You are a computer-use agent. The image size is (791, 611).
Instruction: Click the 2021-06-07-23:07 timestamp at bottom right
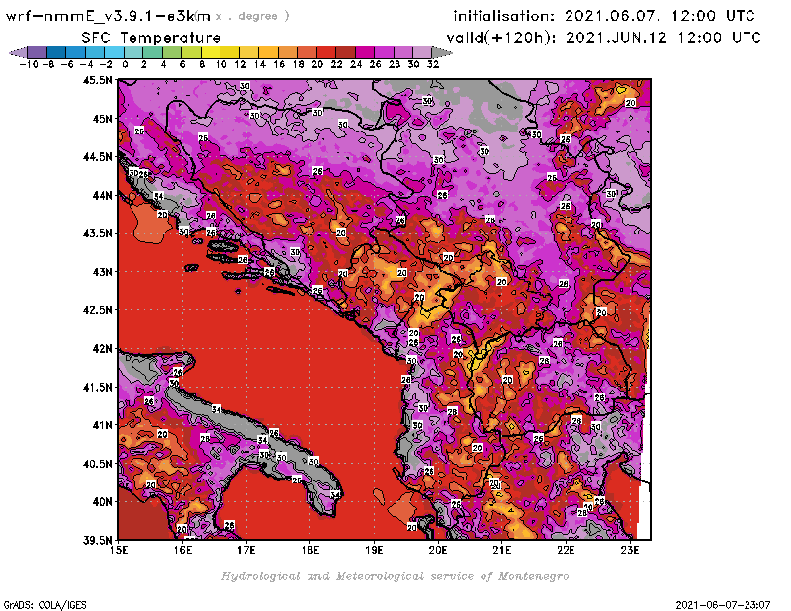point(730,603)
